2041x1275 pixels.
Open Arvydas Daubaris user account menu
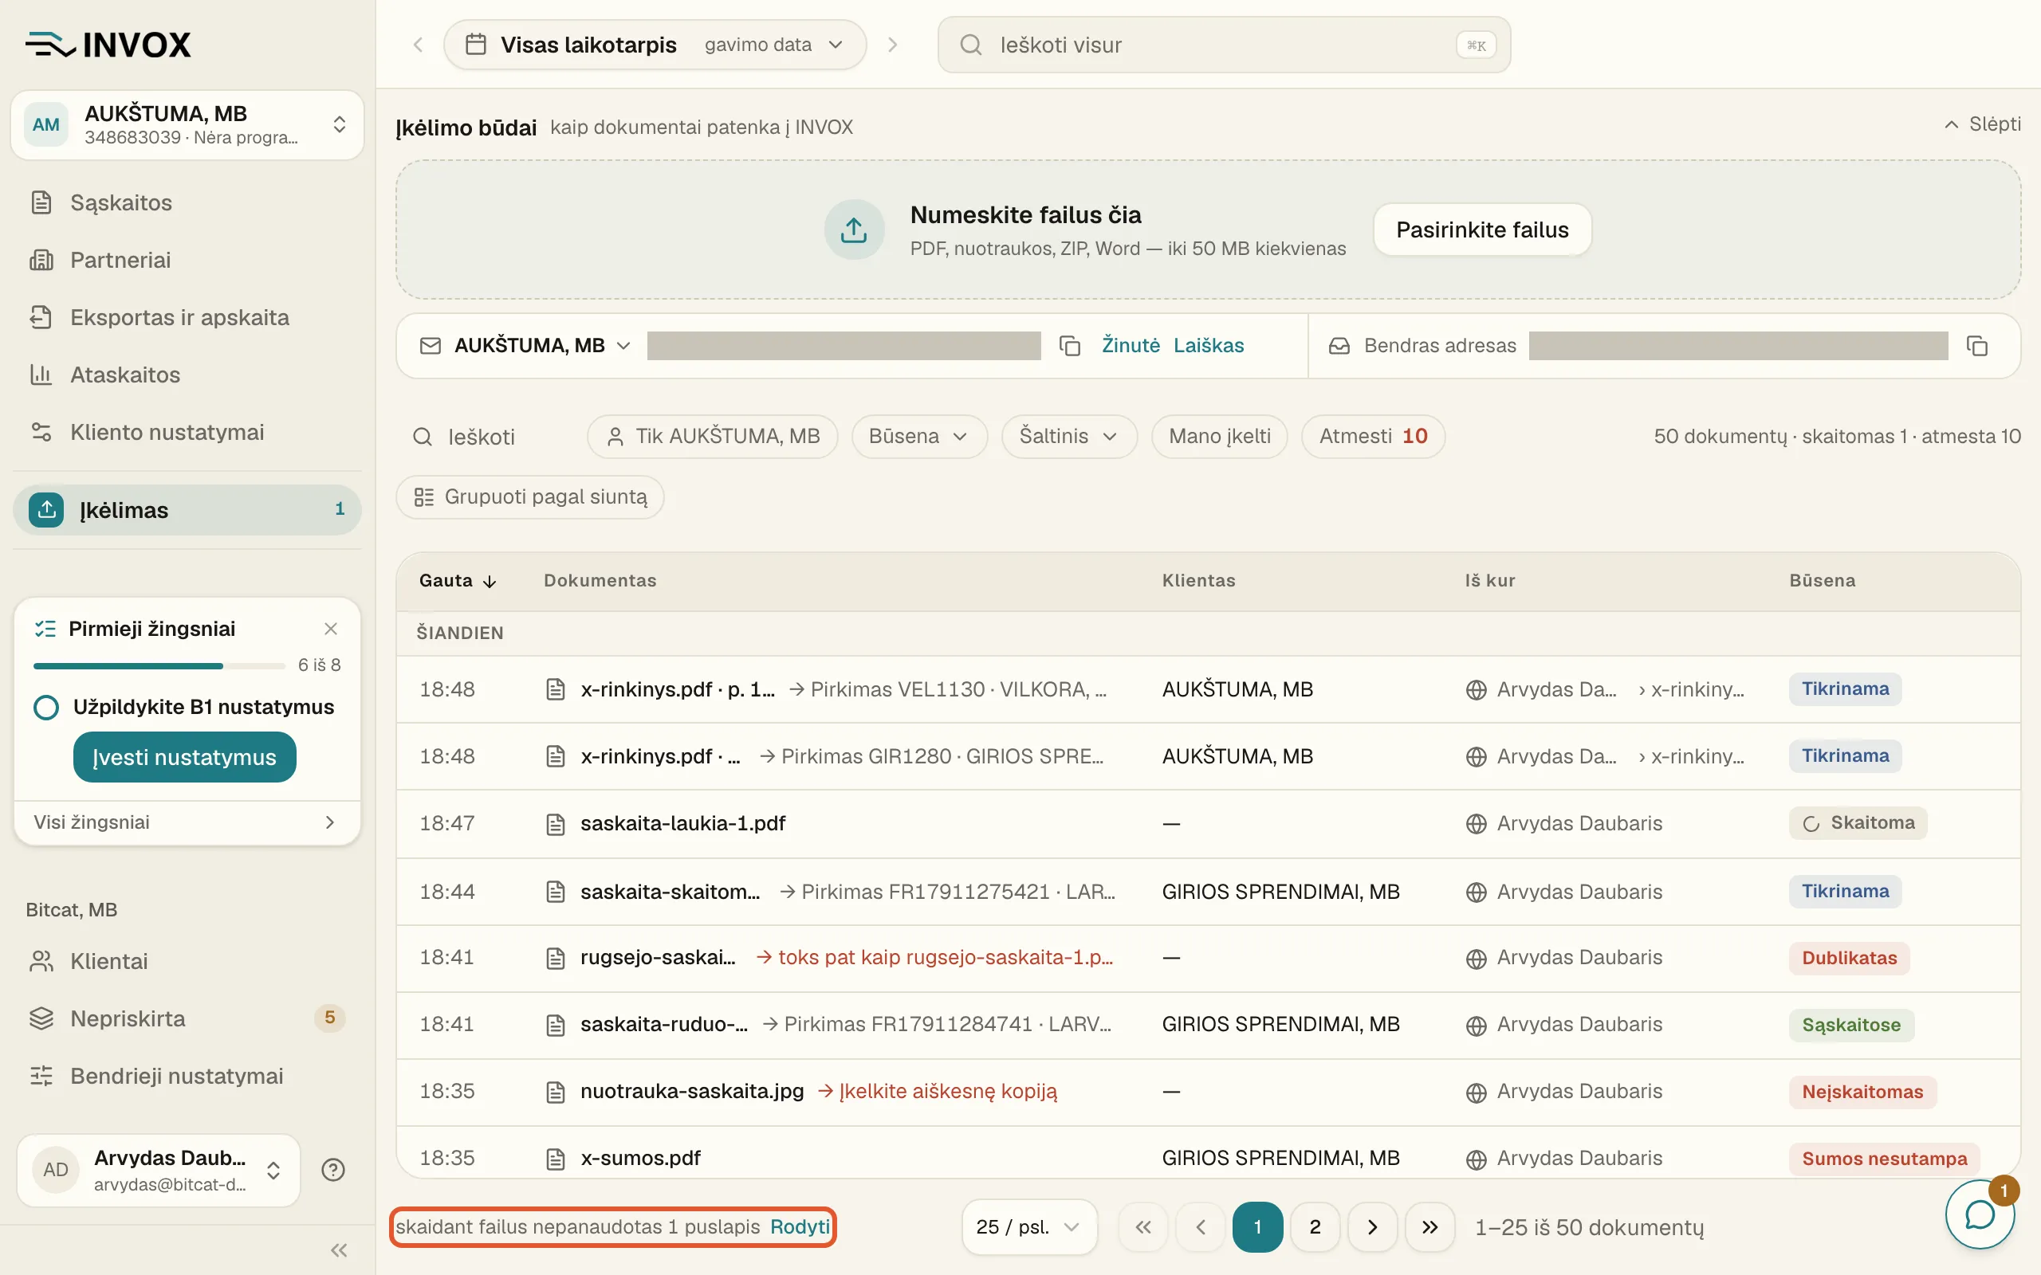159,1170
